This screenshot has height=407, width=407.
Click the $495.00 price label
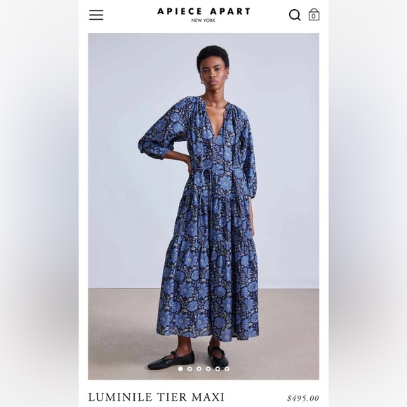[303, 398]
